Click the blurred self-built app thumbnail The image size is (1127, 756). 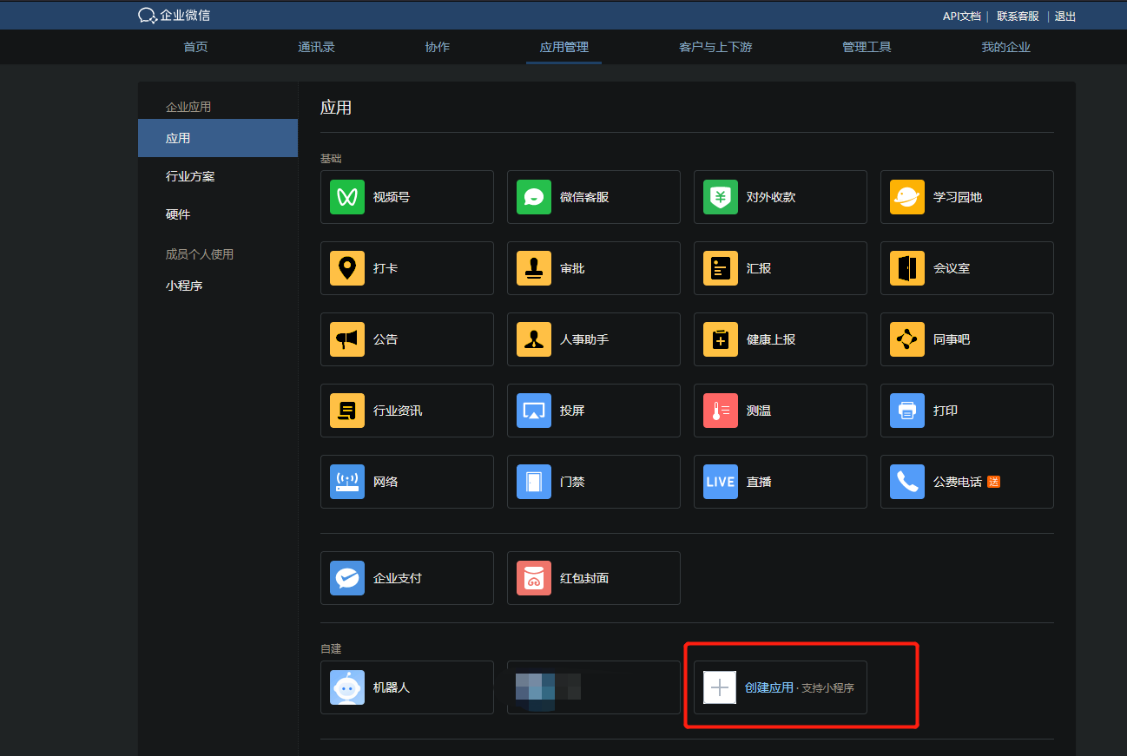[x=548, y=687]
